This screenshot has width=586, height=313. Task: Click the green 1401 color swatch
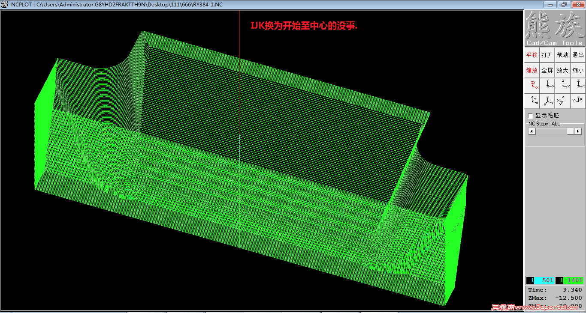point(574,280)
